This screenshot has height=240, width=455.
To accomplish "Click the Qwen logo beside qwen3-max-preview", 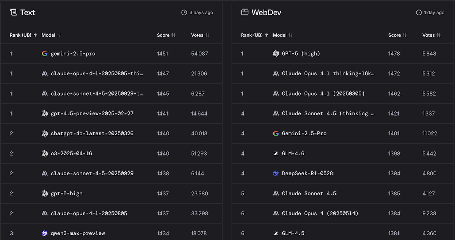I will click(45, 233).
